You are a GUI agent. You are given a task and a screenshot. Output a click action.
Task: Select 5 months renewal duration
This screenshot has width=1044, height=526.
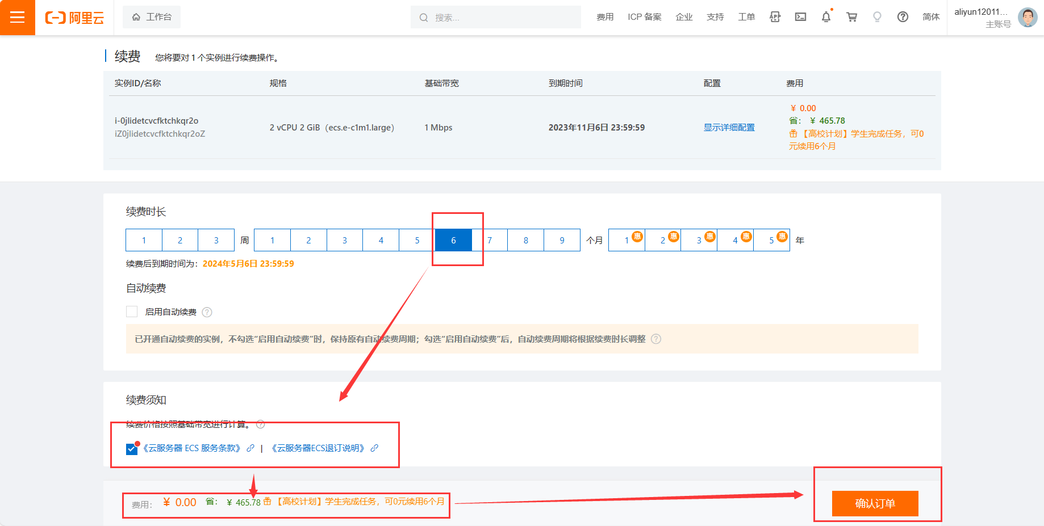pos(417,240)
